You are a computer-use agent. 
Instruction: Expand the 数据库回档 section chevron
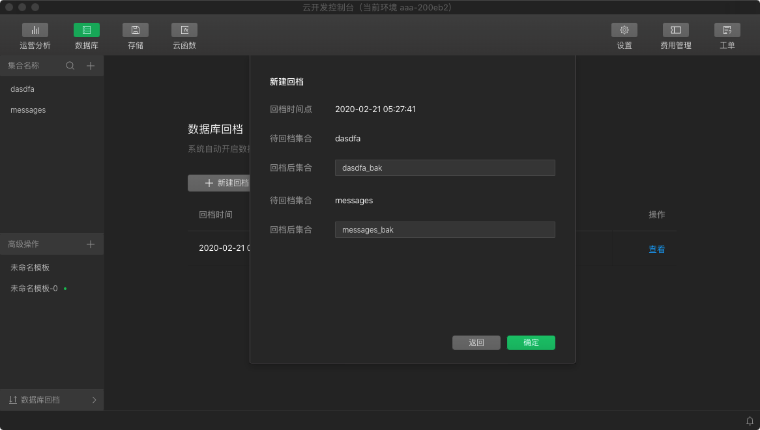[94, 399]
